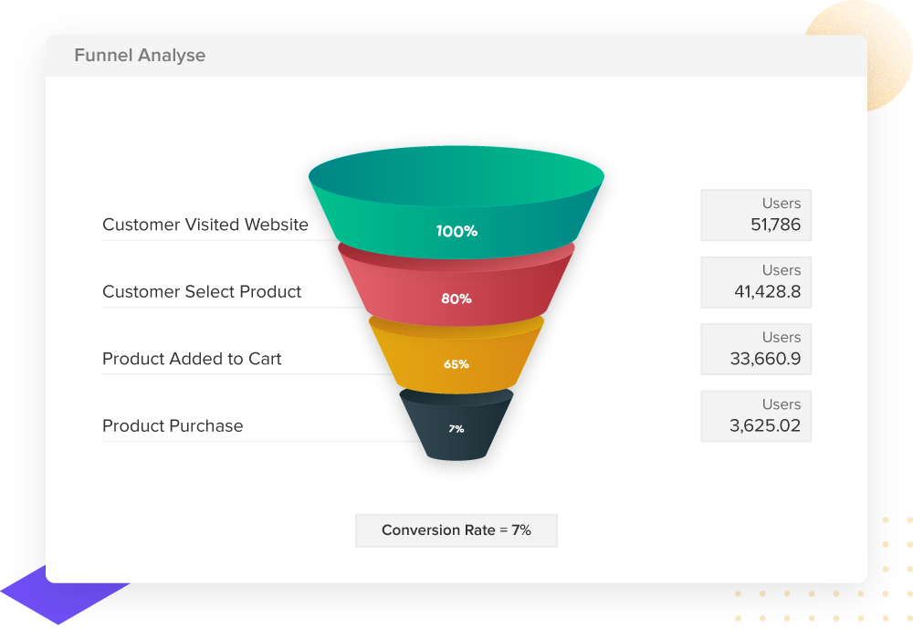Screen dimensions: 913x639
Task: Click the 100% text on green funnel
Action: (456, 232)
